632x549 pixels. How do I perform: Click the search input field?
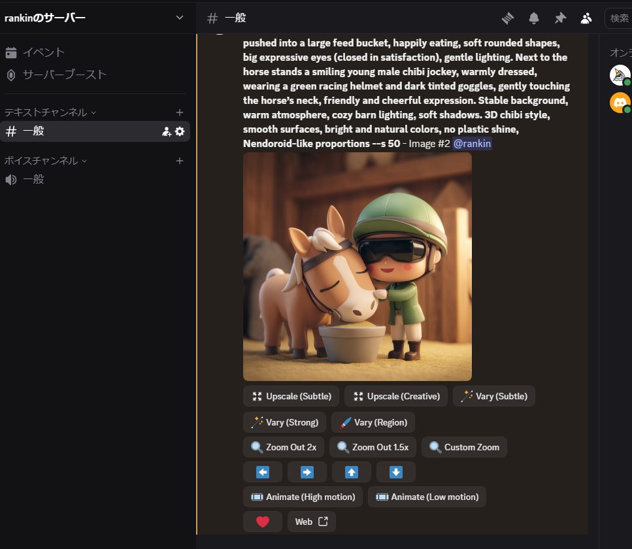(x=620, y=18)
